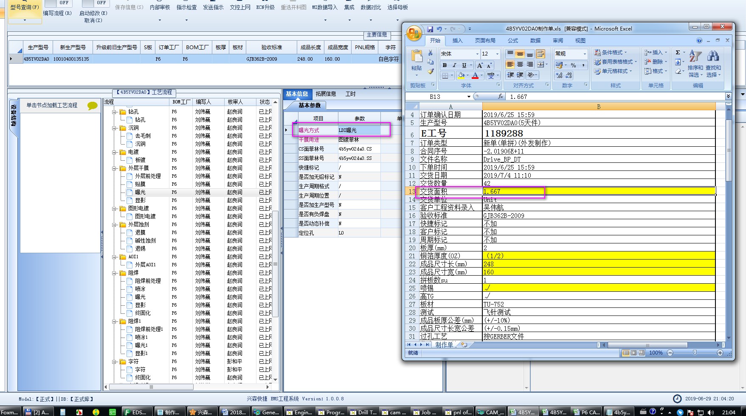
Task: Click the Merge and Center icon
Action: tap(540, 64)
